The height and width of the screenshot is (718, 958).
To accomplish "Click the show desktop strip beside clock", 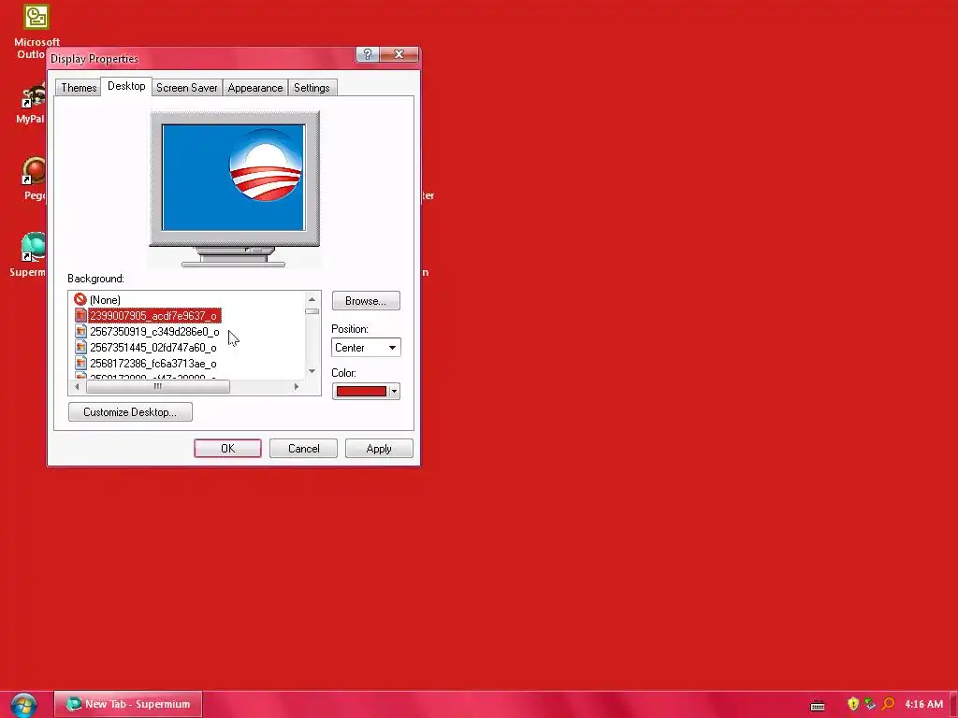I will click(953, 705).
